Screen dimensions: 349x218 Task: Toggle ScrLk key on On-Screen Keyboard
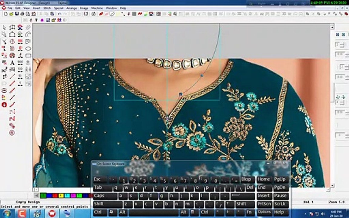pos(281,204)
